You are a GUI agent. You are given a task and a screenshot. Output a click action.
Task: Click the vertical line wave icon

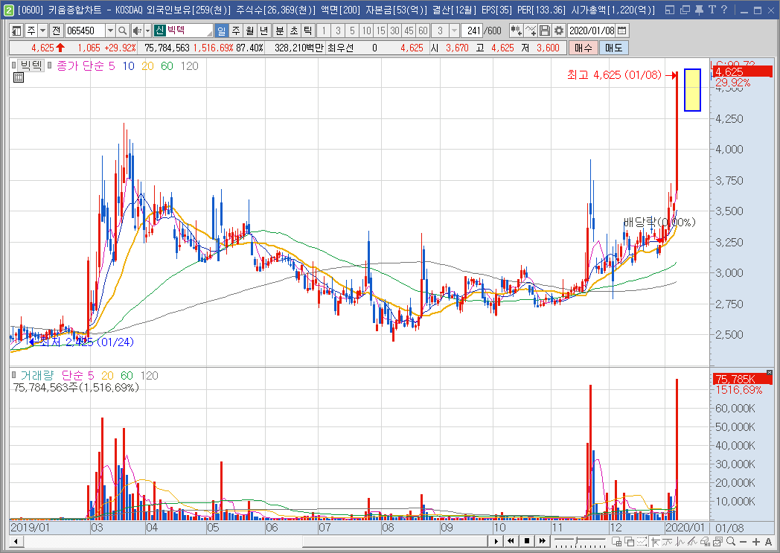[x=680, y=542]
